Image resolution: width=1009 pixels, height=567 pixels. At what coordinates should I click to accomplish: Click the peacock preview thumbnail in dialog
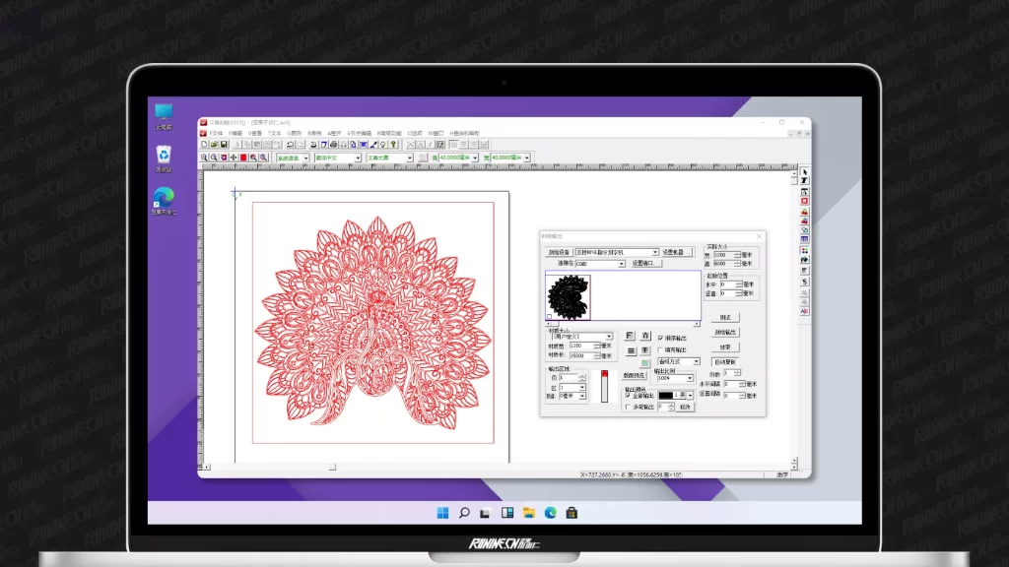click(568, 297)
